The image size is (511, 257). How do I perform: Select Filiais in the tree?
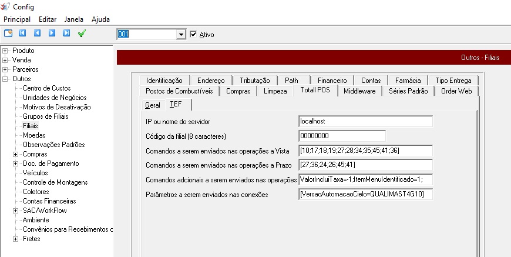coord(31,126)
